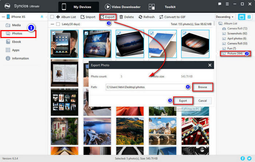
Task: Open Camera Roll (72) album
Action: point(235,29)
